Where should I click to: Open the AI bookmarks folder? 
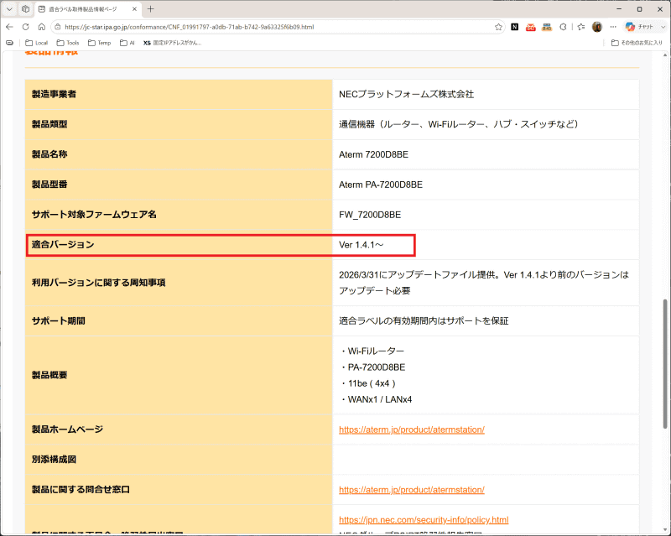pyautogui.click(x=127, y=43)
